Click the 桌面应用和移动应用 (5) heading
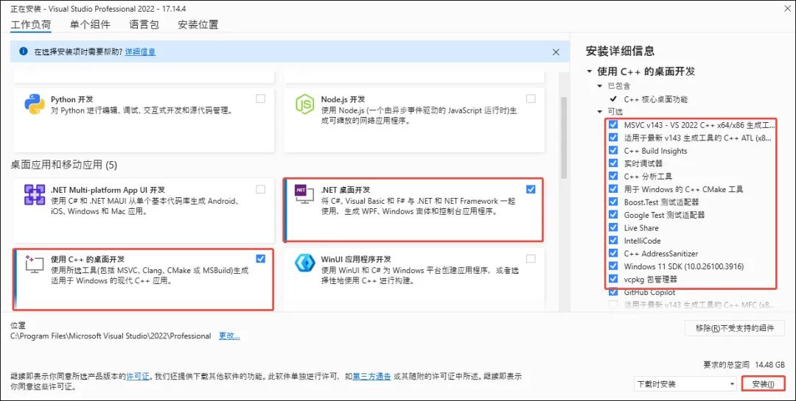This screenshot has width=796, height=401. click(x=64, y=165)
